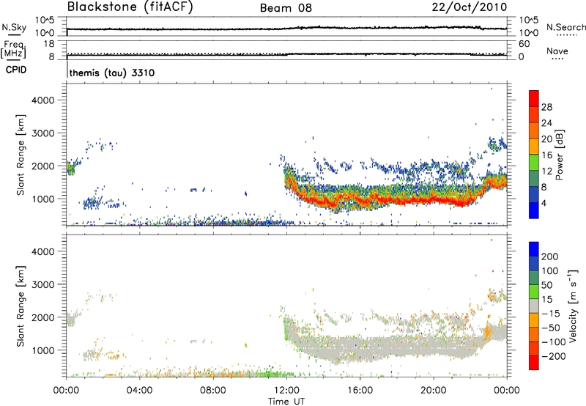
Task: Click the '08:00' time axis tick label
Action: pos(212,391)
